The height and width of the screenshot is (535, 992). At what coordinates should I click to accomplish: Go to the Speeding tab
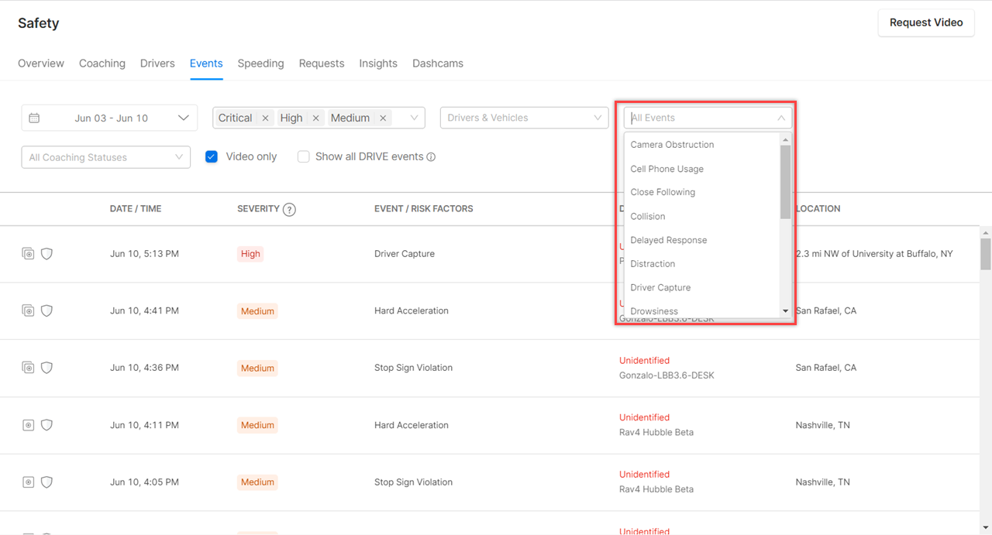tap(260, 63)
